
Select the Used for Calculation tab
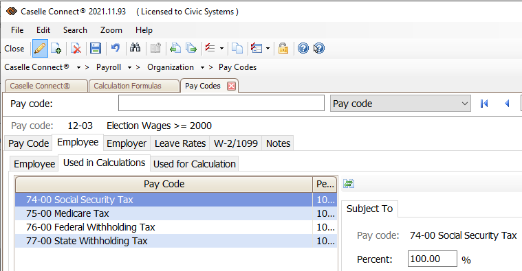tap(195, 164)
